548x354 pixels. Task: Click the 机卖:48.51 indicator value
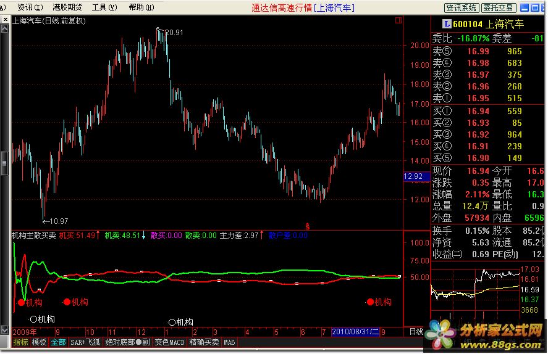pos(125,236)
